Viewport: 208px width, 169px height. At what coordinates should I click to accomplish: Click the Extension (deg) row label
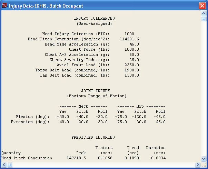pos(30,122)
